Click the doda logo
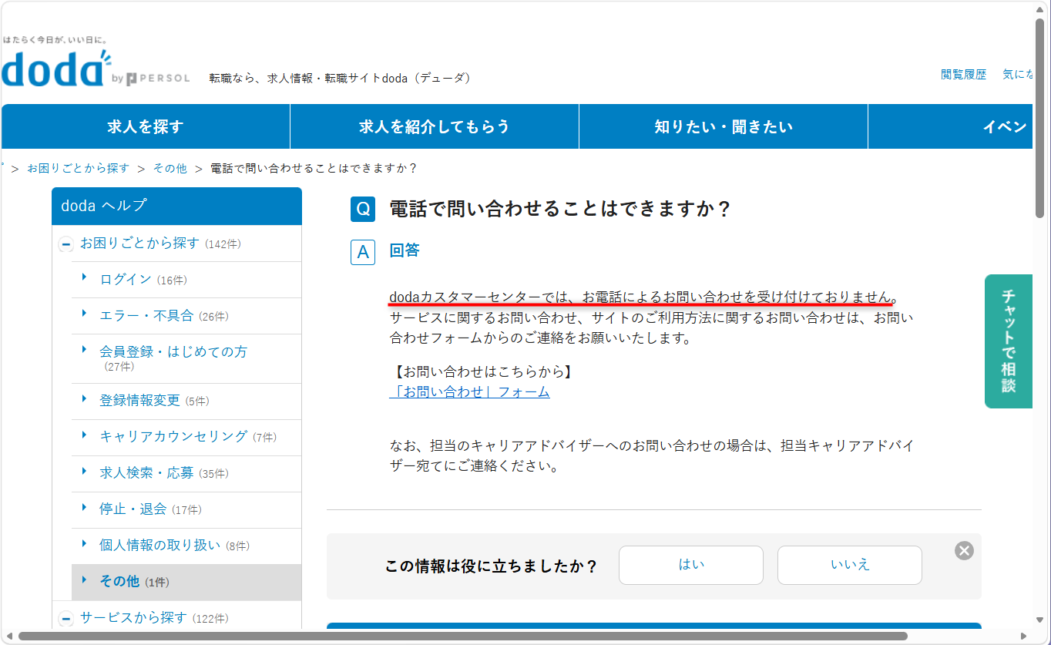The height and width of the screenshot is (645, 1051). 55,68
